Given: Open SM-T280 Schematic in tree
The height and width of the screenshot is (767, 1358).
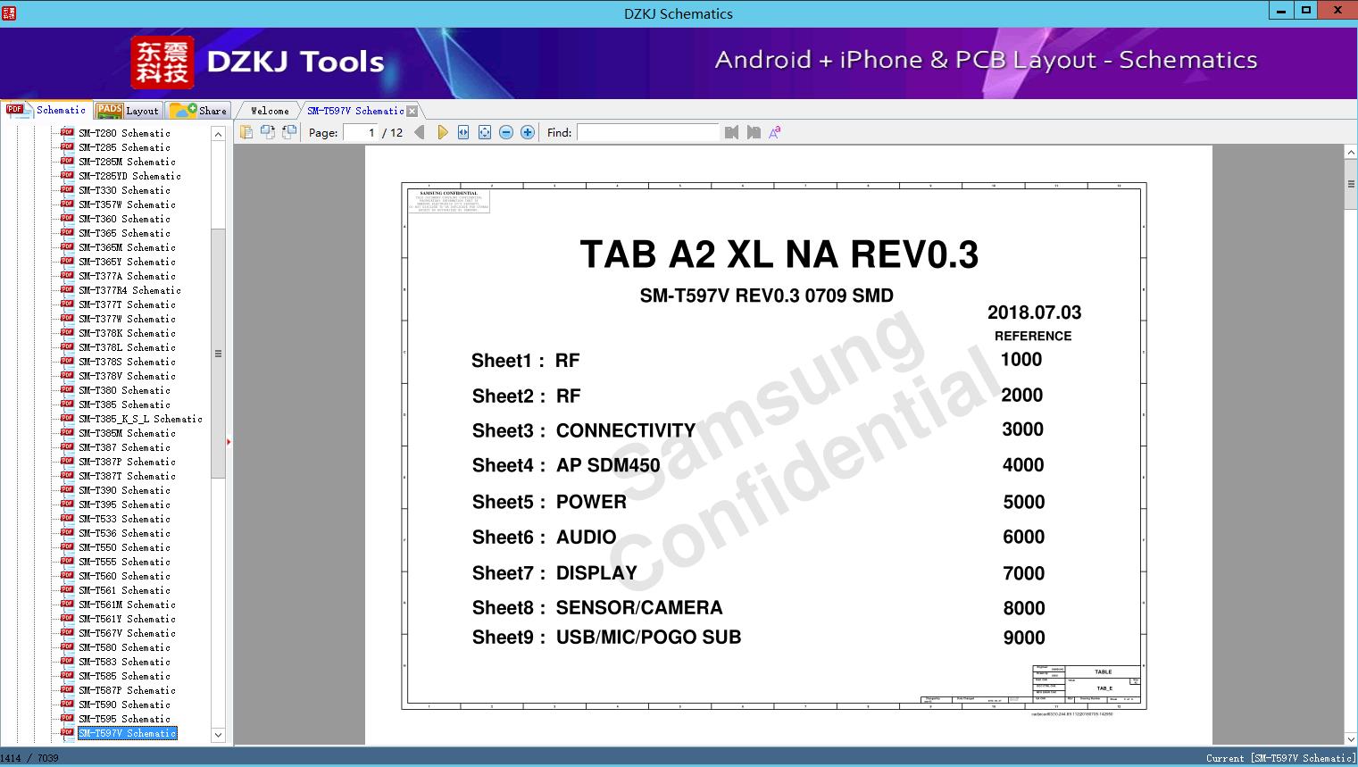Looking at the screenshot, I should click(x=124, y=133).
